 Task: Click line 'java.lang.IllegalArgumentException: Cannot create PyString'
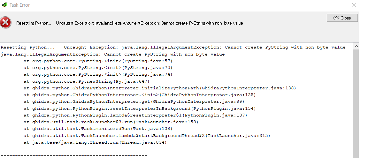pos(113,54)
